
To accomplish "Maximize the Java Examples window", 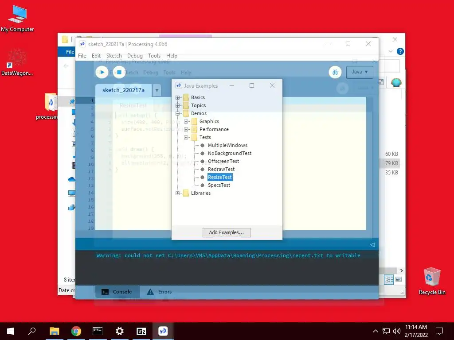I will coord(252,85).
